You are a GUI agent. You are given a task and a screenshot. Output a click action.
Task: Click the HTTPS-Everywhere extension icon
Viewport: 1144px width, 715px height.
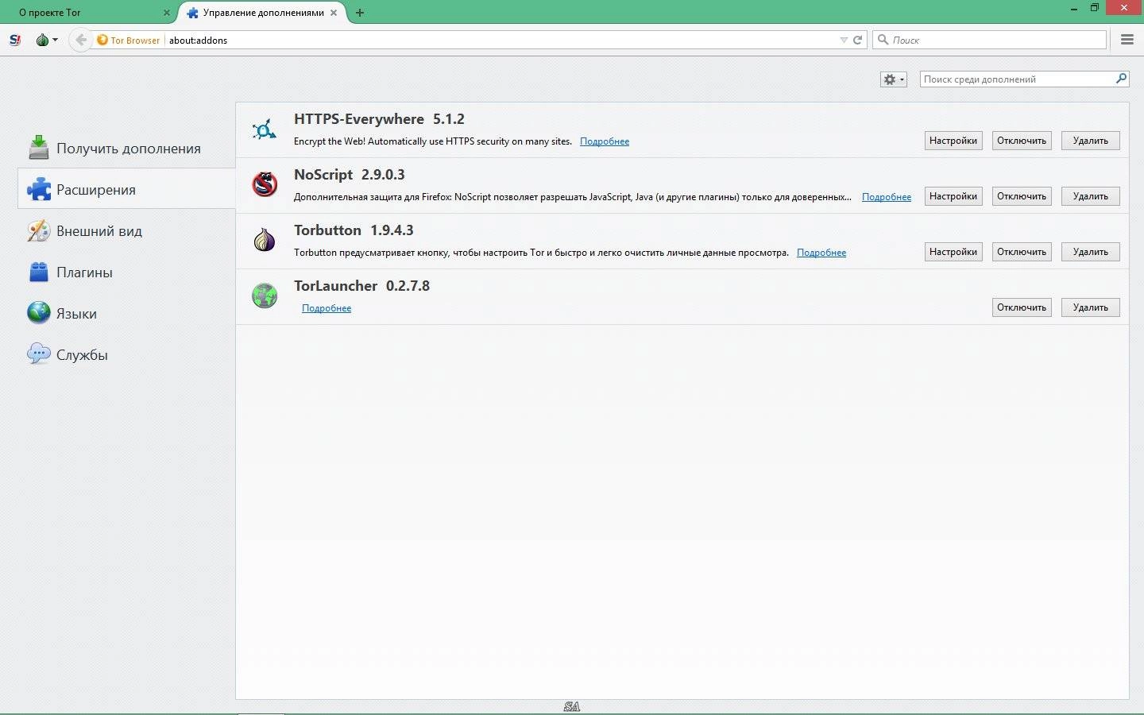[265, 129]
